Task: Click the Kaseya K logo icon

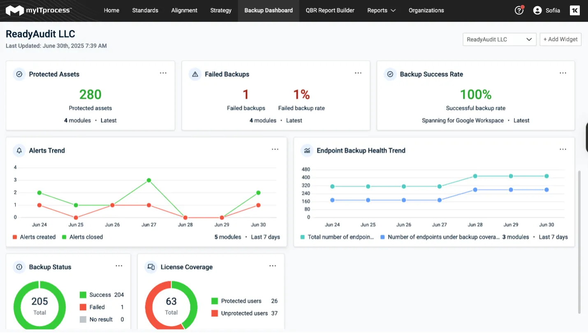Action: [574, 11]
